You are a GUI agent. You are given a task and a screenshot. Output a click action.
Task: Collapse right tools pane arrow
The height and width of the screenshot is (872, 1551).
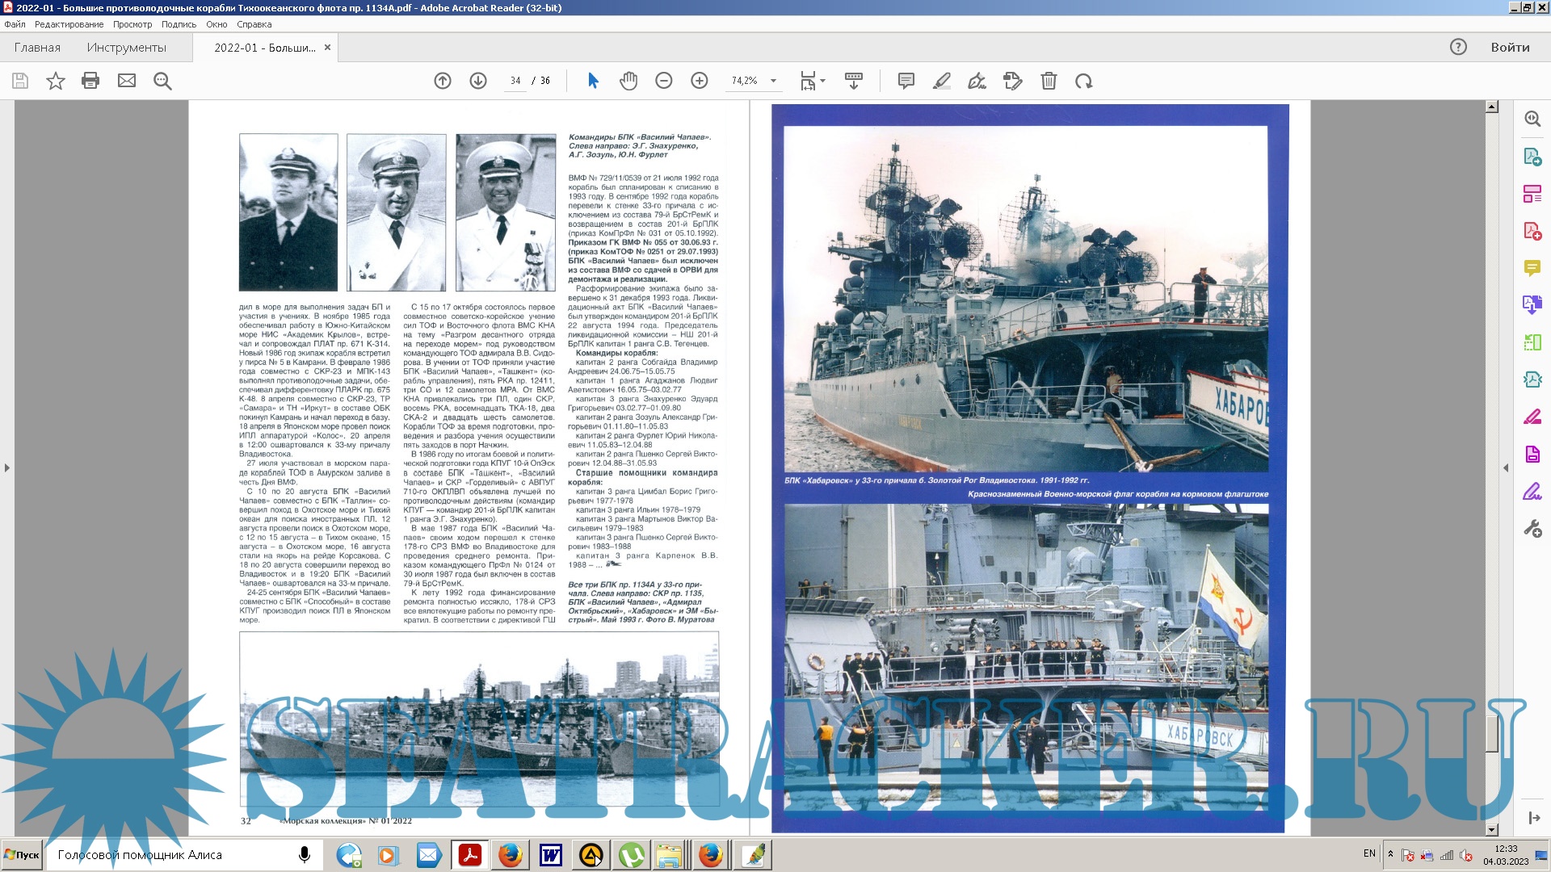(x=1506, y=467)
